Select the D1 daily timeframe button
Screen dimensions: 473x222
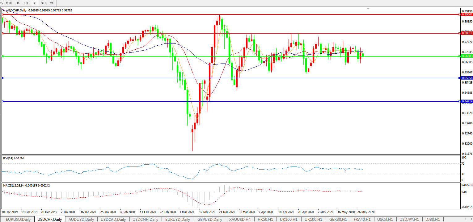pos(35,3)
